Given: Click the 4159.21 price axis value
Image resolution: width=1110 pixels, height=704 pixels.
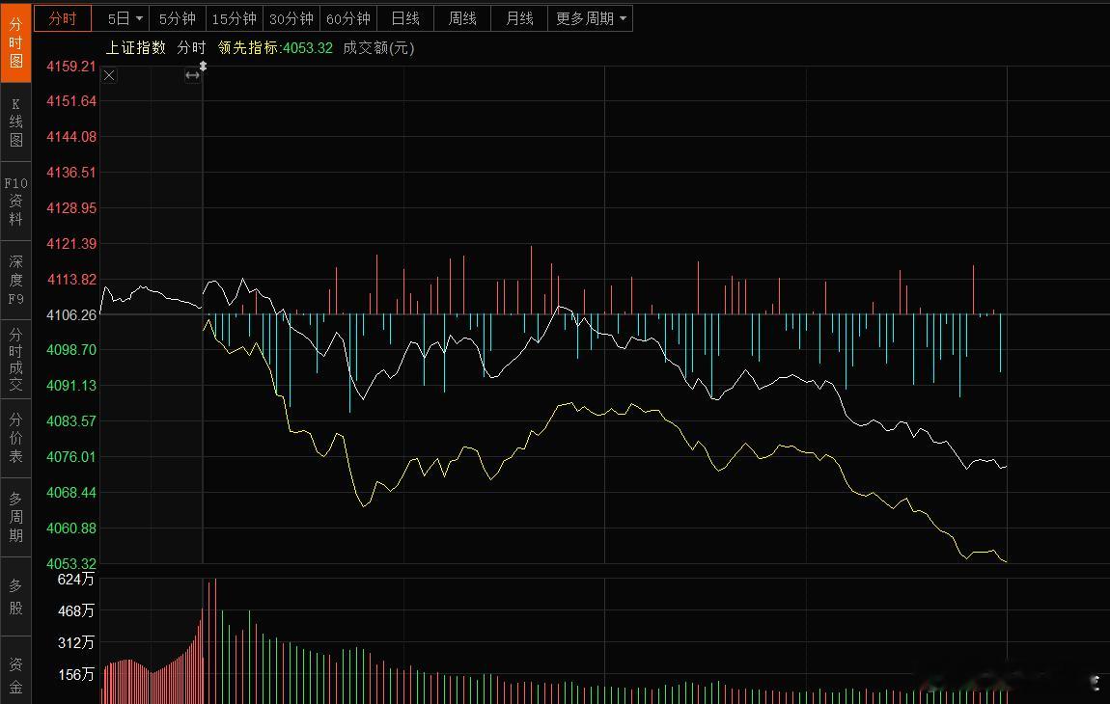Looking at the screenshot, I should tap(71, 66).
